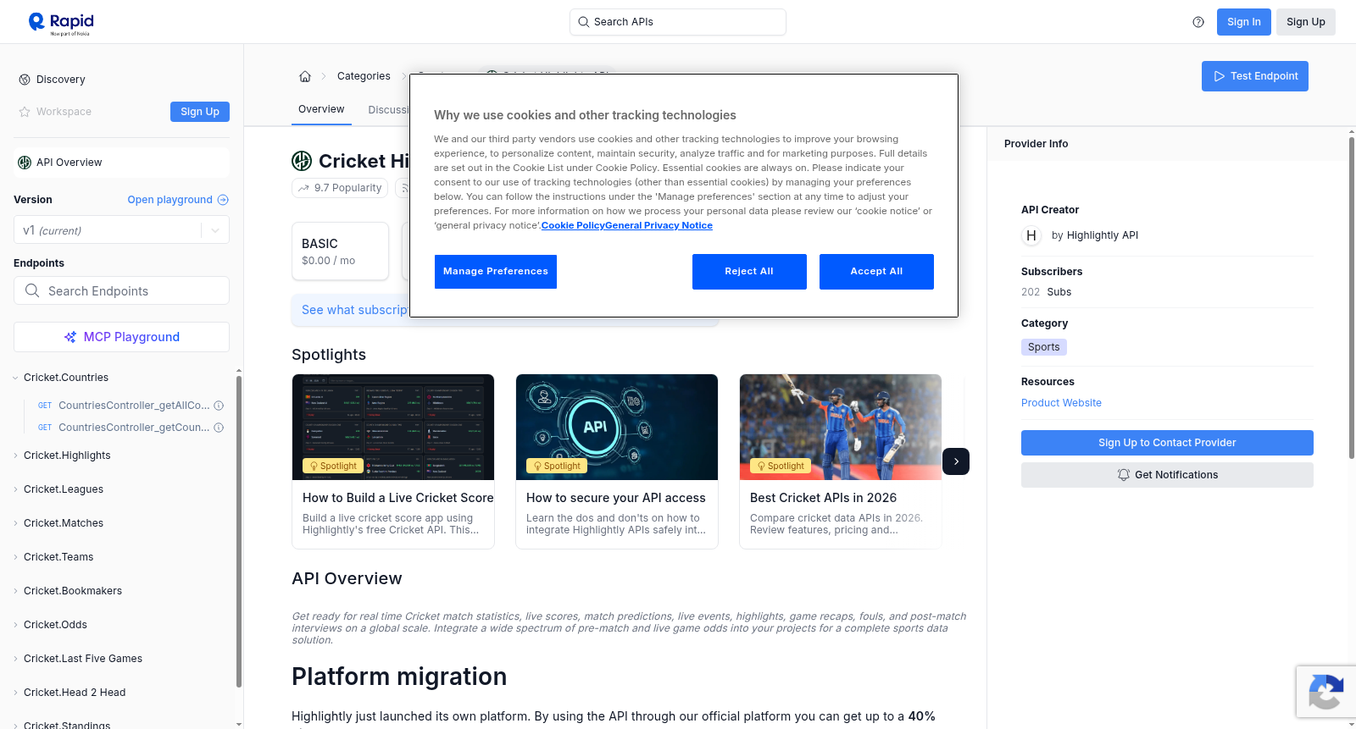The width and height of the screenshot is (1356, 729).
Task: Click the Search Endpoints magnifier icon
Action: 32,290
